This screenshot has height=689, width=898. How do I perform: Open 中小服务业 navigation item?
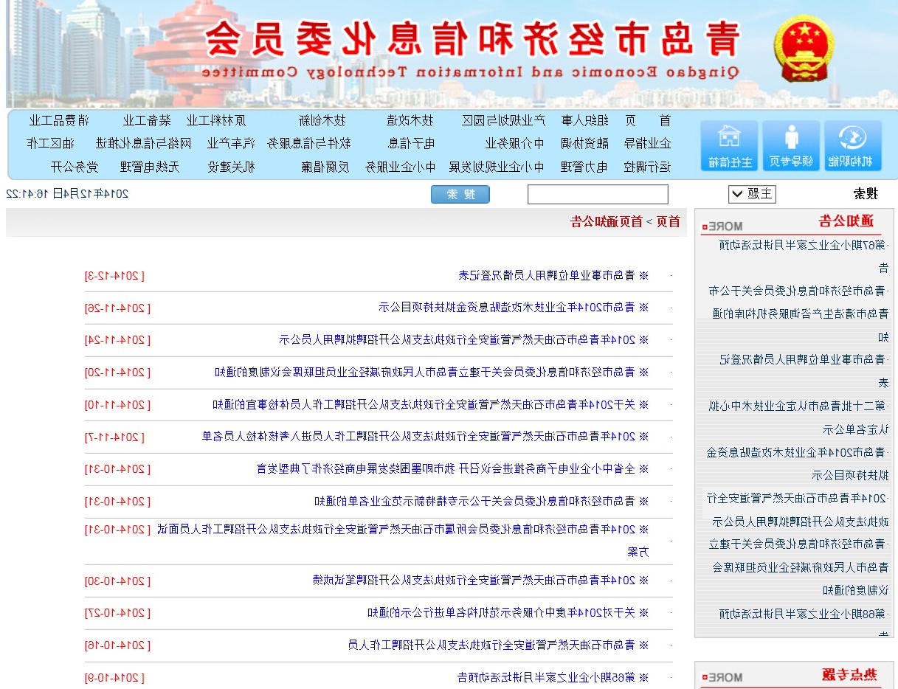514,143
